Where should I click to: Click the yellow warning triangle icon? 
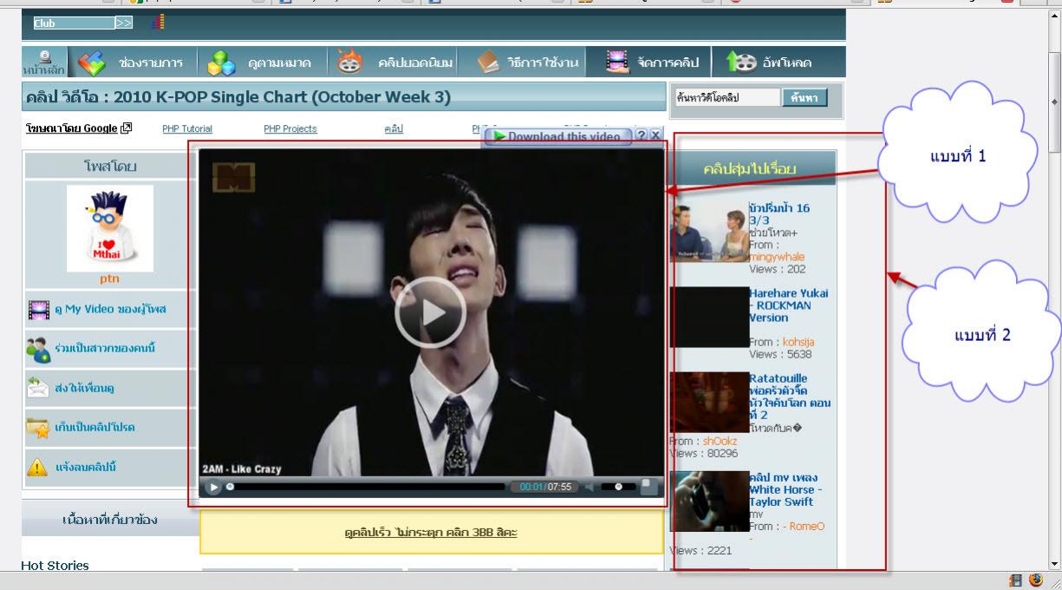(37, 467)
